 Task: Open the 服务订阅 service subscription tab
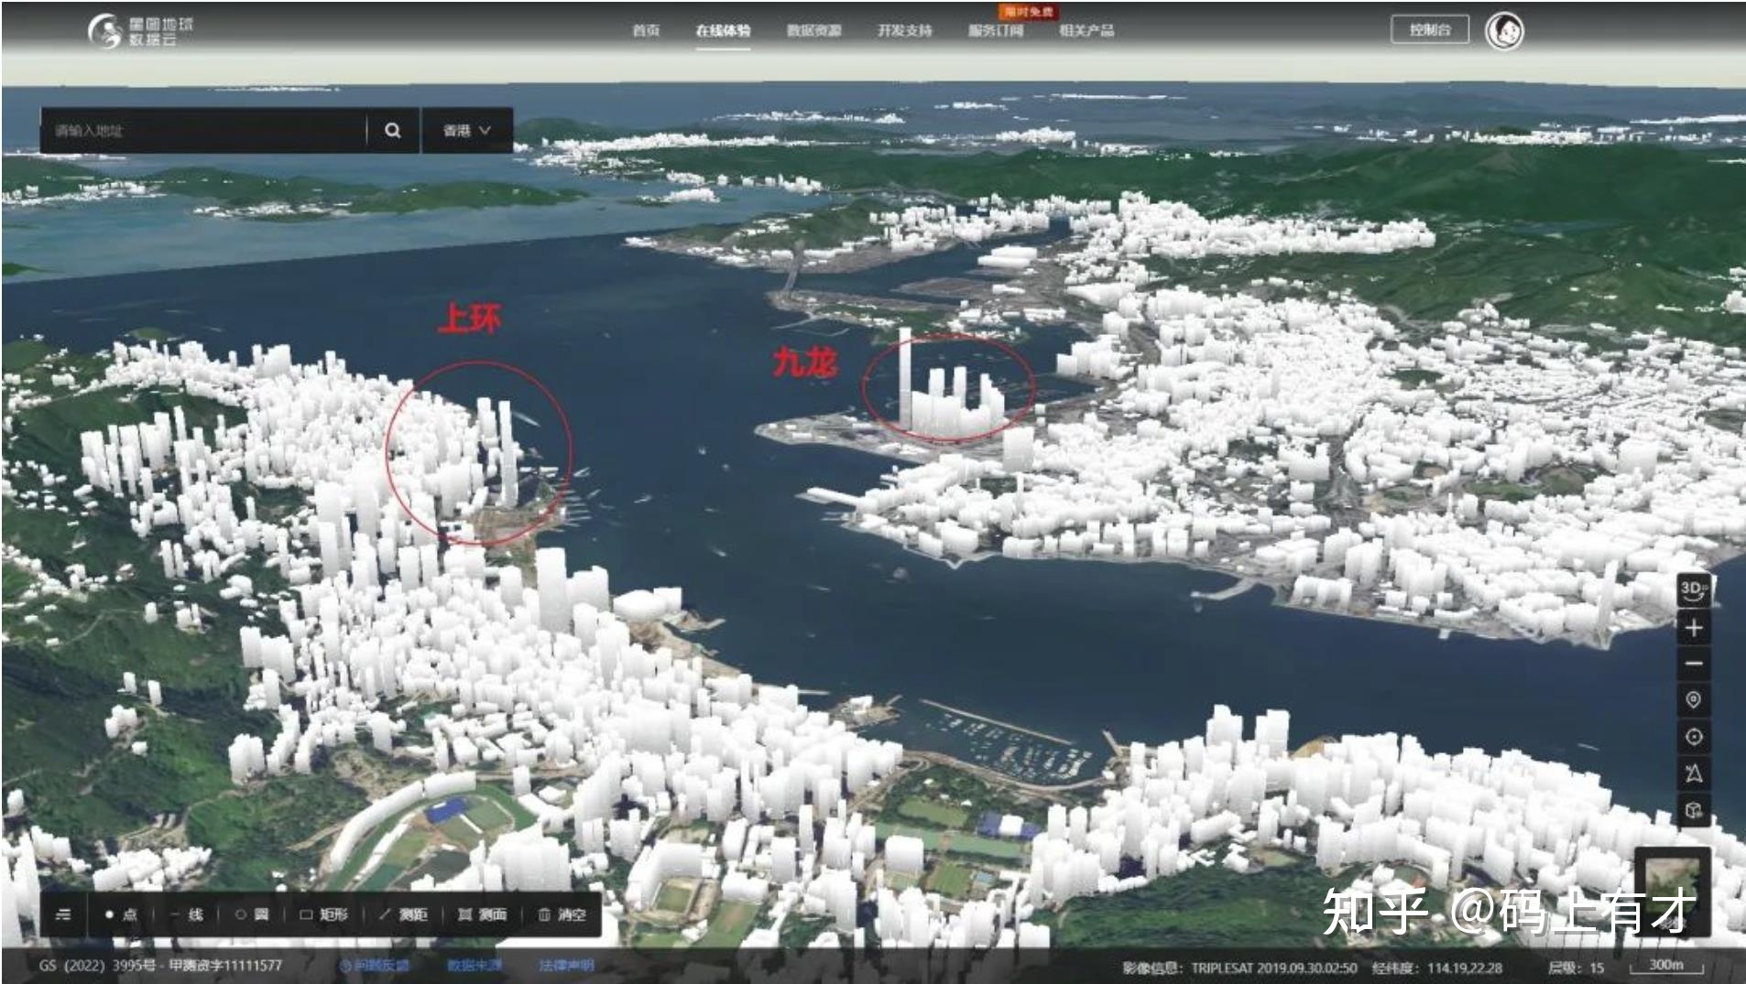(x=996, y=30)
